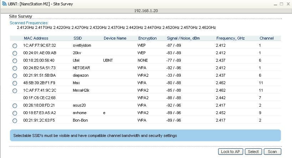The width and height of the screenshot is (292, 158).
Task: Choose the Utel network radio button
Action: click(15, 61)
